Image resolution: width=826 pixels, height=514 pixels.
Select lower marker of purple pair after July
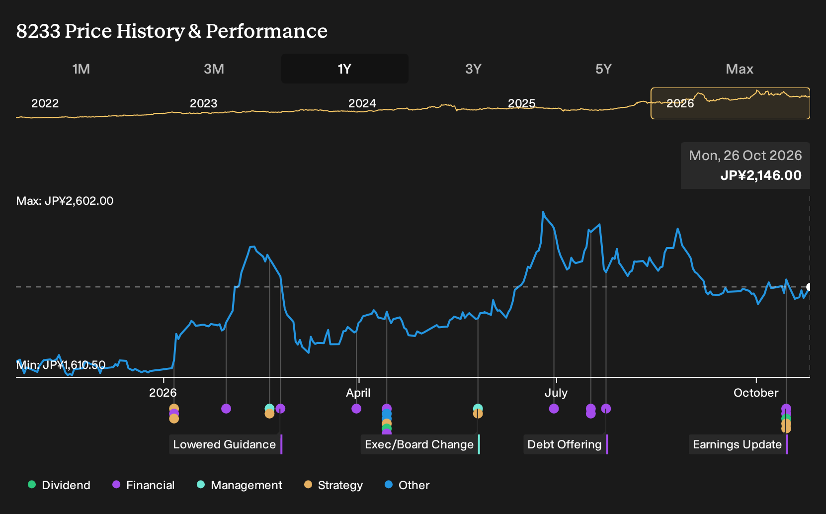pyautogui.click(x=591, y=414)
